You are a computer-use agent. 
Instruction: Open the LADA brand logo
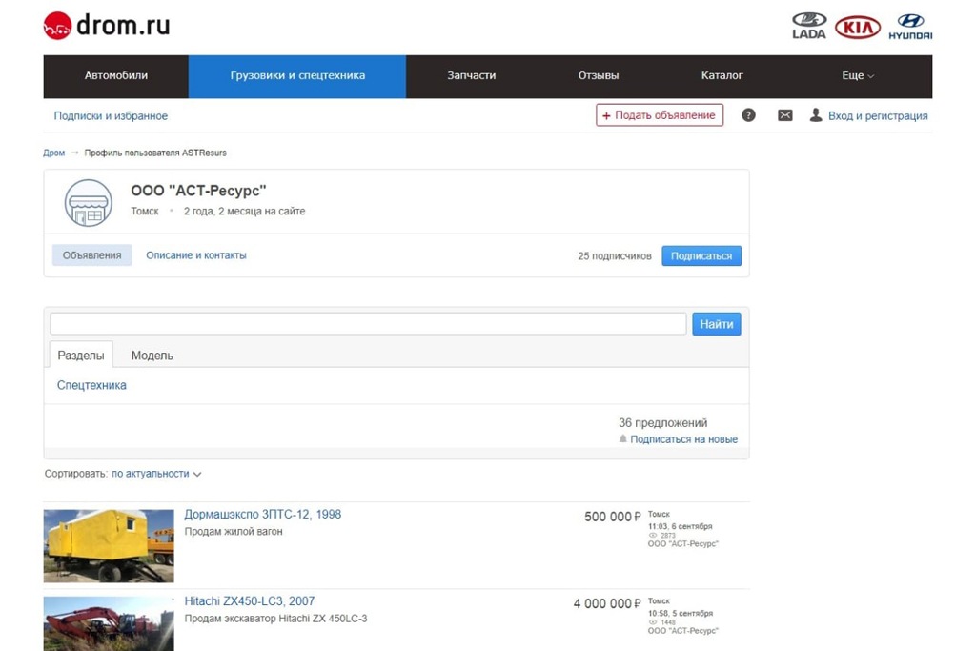[x=809, y=26]
